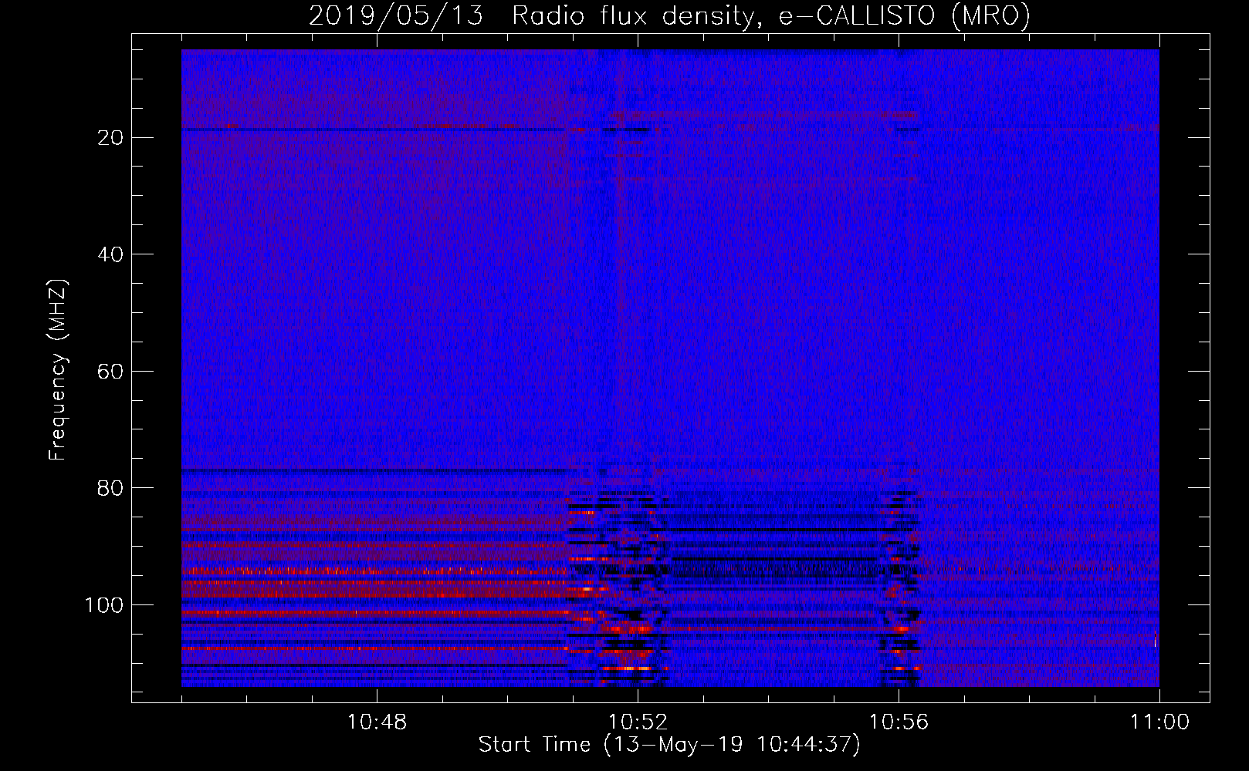1249x771 pixels.
Task: Click the 'Start Time (13-May-19 10:44:37)' label
Action: click(669, 745)
